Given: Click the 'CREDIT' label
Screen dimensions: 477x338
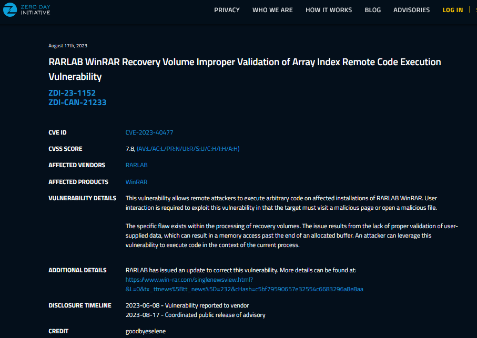Looking at the screenshot, I should (58, 331).
